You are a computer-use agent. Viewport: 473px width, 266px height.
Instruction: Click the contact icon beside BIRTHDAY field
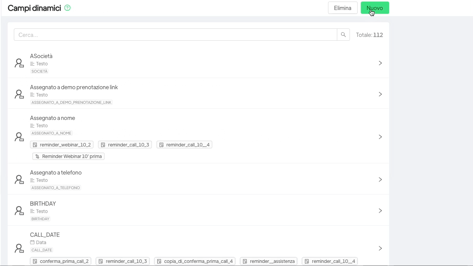pyautogui.click(x=19, y=211)
